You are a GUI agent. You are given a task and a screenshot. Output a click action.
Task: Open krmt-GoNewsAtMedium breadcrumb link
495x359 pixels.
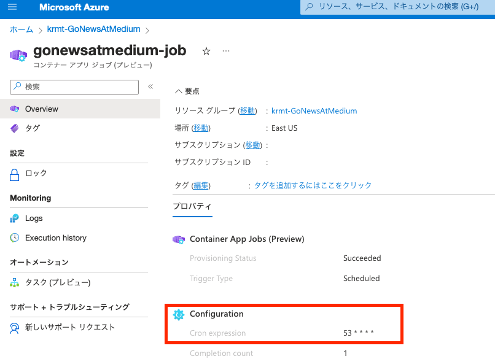coord(94,29)
